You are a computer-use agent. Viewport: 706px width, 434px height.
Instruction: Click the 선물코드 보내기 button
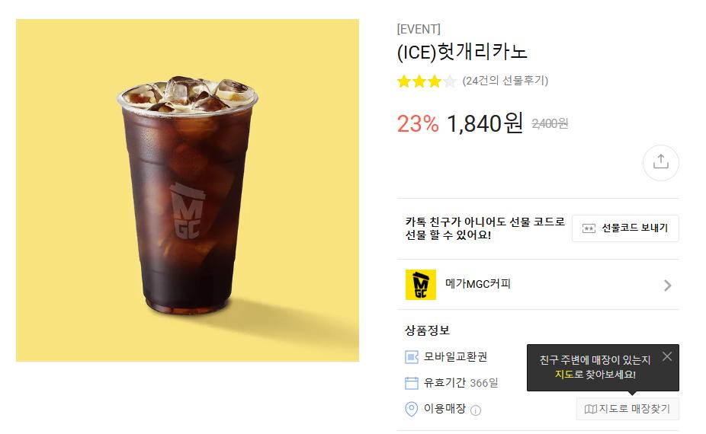625,228
